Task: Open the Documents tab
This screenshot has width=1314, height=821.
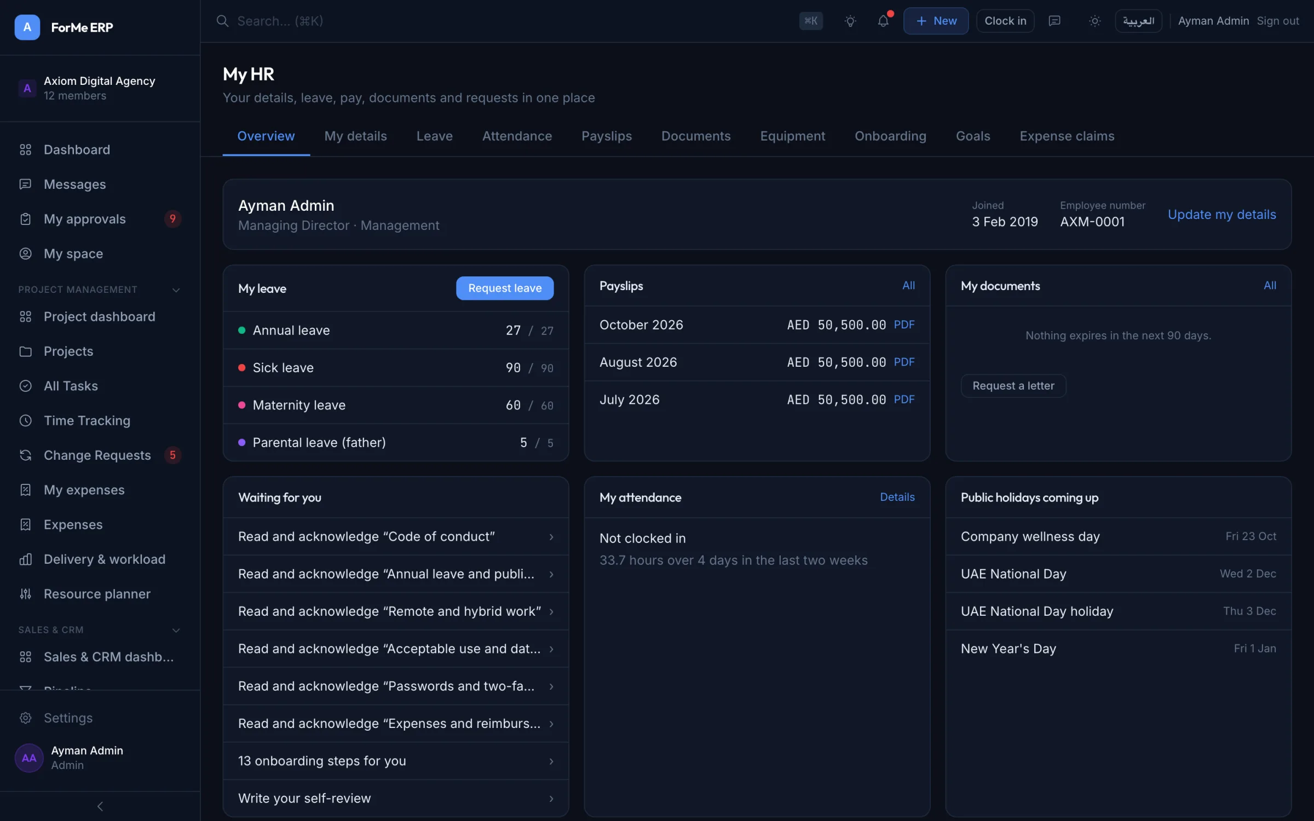Action: click(696, 136)
